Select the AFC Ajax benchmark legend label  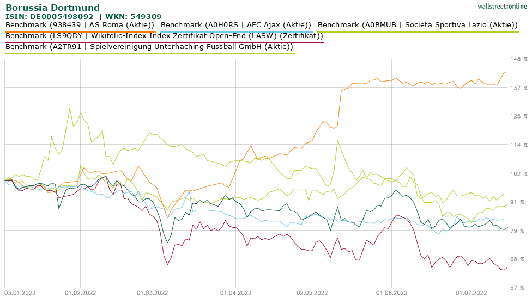click(236, 24)
